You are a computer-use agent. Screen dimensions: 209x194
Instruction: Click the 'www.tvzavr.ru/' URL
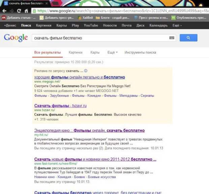[44, 110]
